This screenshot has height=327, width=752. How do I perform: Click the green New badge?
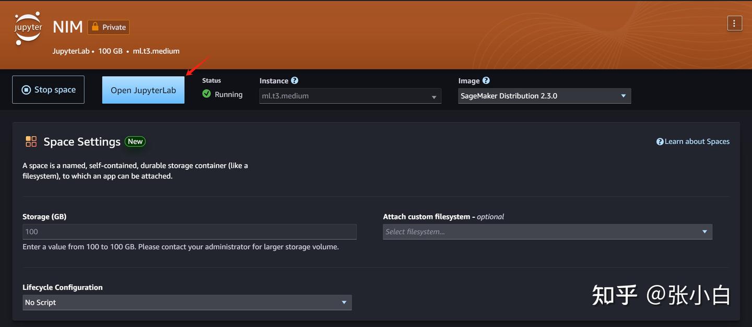click(x=135, y=142)
